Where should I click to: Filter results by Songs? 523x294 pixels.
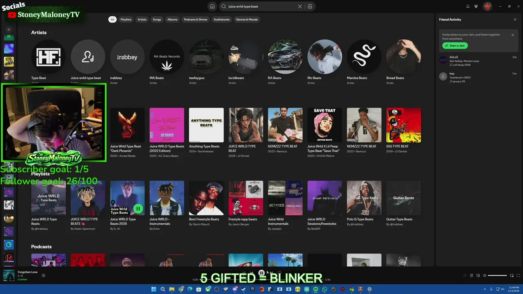(157, 19)
